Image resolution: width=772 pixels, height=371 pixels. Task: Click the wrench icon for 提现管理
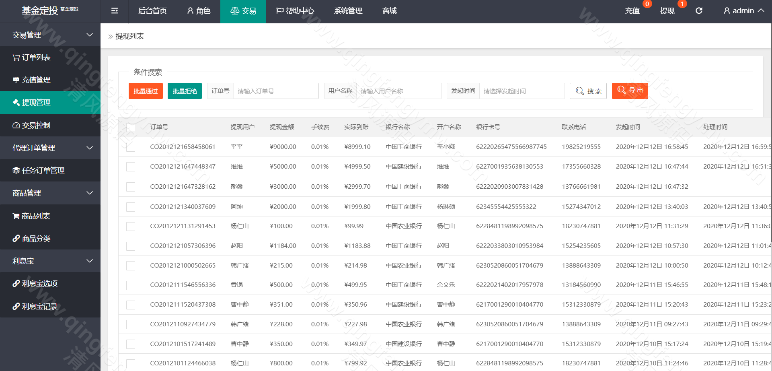[16, 102]
